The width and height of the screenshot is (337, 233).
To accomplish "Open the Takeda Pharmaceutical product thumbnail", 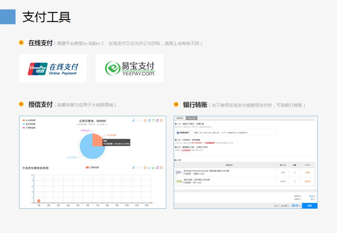I will (179, 172).
